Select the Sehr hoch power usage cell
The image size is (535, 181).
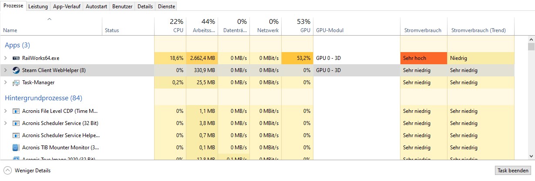(x=423, y=58)
